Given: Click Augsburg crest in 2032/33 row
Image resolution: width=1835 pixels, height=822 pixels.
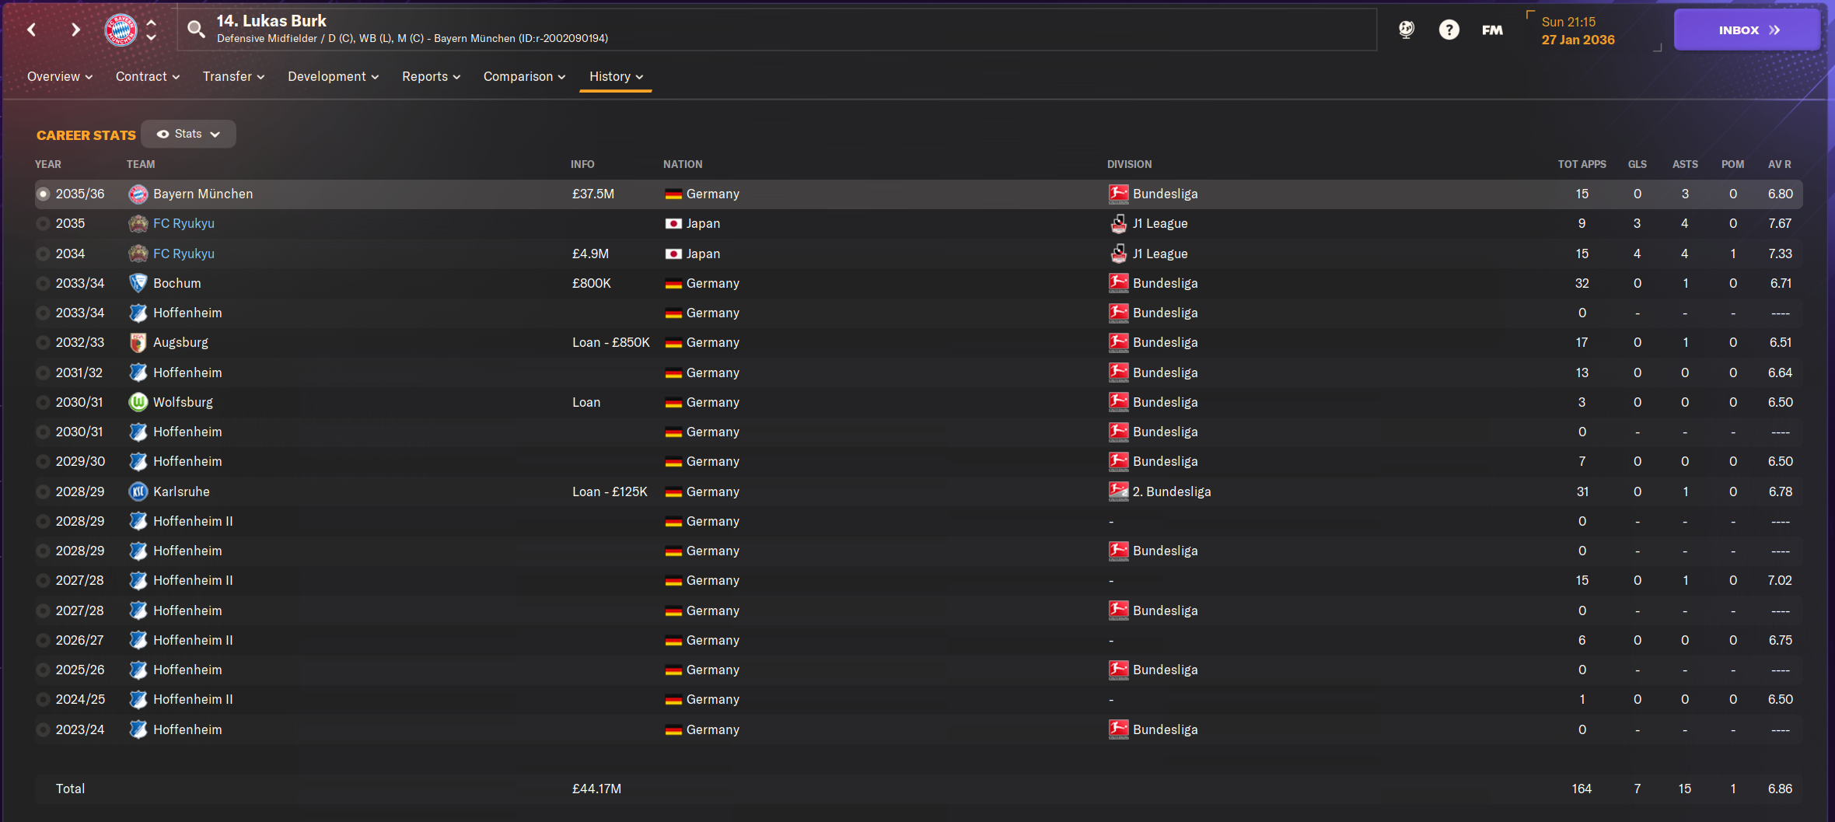Looking at the screenshot, I should click(138, 342).
